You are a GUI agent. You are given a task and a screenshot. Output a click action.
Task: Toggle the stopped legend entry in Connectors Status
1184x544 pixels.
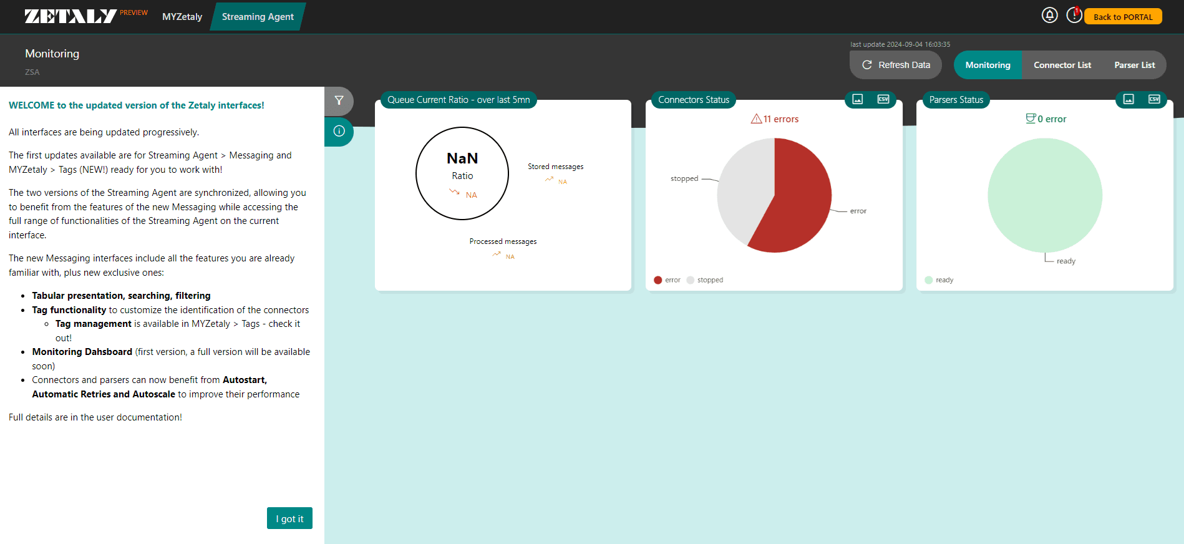tap(705, 280)
